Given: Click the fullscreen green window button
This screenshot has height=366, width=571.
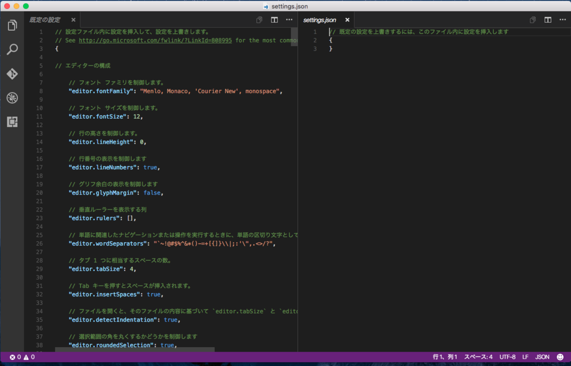Looking at the screenshot, I should [x=26, y=6].
